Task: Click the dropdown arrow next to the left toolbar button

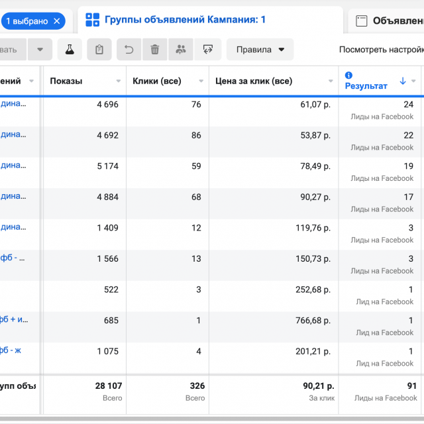Action: point(40,49)
